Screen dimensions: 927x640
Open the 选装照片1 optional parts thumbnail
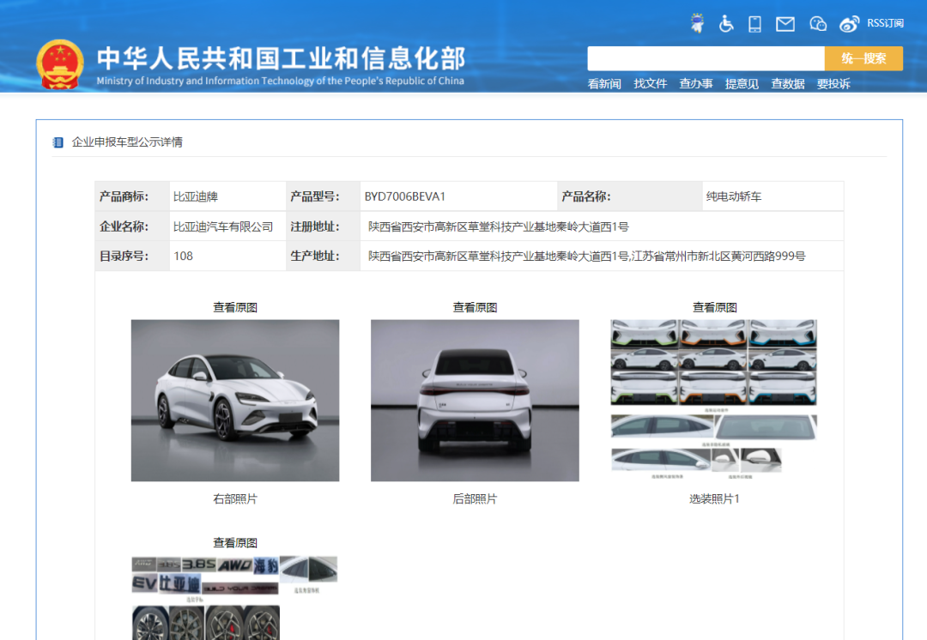pos(713,400)
